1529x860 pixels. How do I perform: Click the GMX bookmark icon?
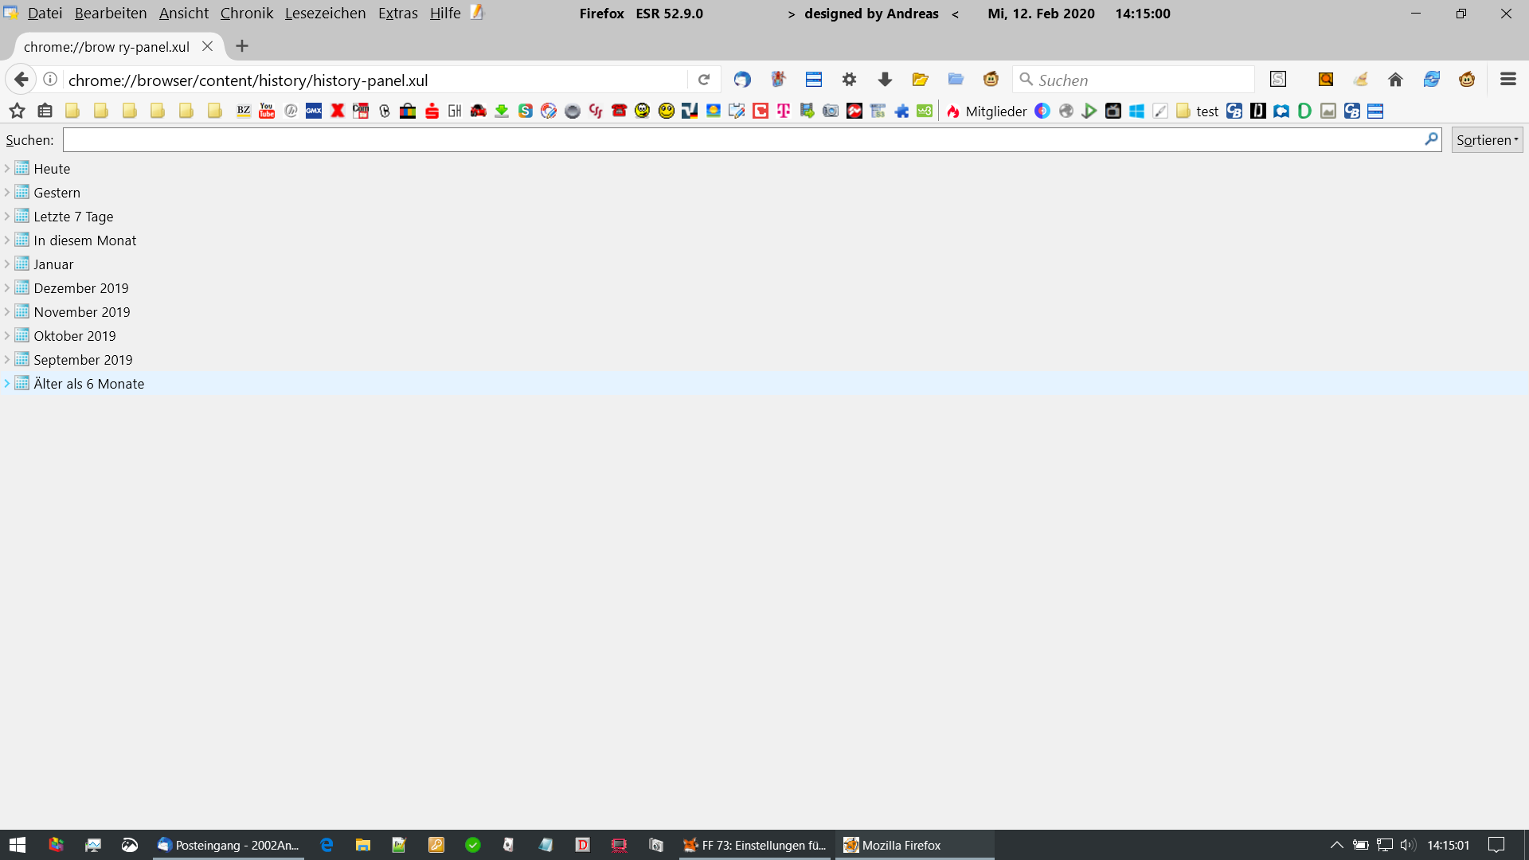314,111
